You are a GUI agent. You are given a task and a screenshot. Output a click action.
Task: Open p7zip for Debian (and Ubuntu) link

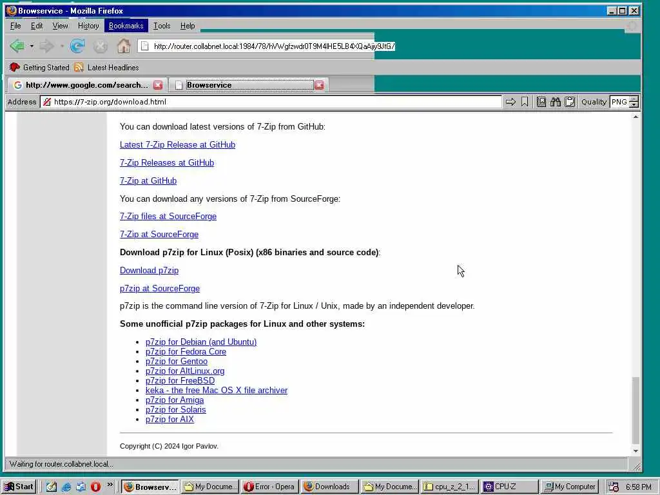[201, 342]
